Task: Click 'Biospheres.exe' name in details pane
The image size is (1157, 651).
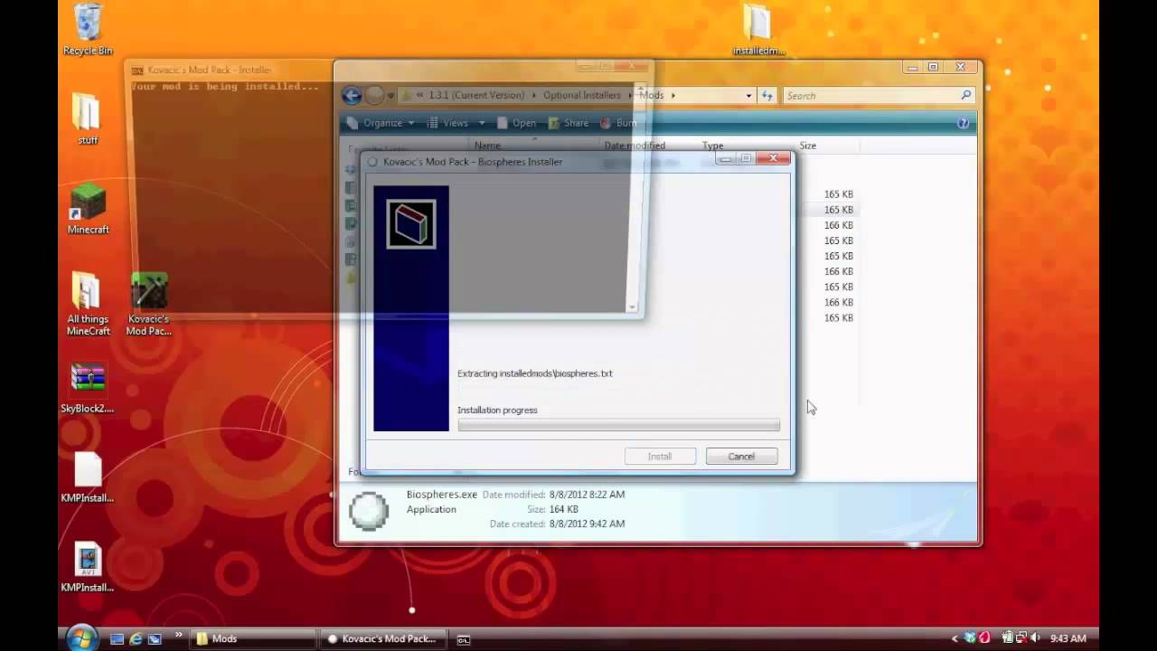Action: pyautogui.click(x=442, y=495)
